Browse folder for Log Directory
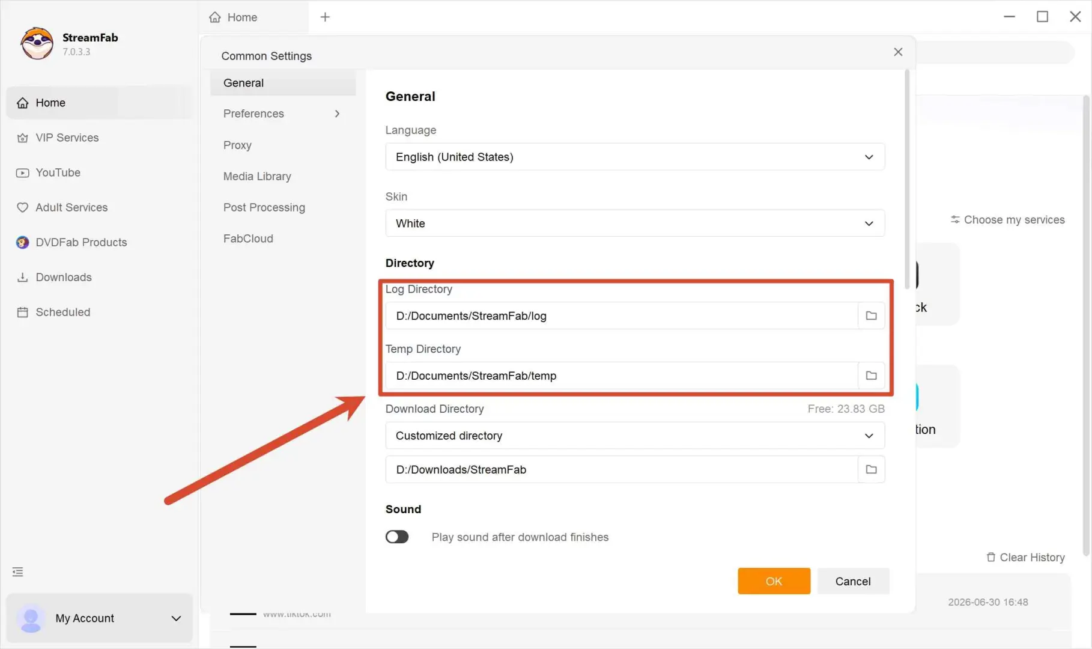 (871, 315)
